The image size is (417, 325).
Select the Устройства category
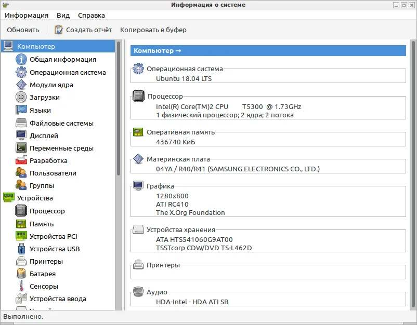[35, 198]
